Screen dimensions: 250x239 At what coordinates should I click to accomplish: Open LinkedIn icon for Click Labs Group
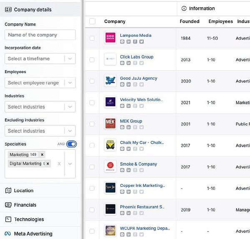click(x=128, y=63)
